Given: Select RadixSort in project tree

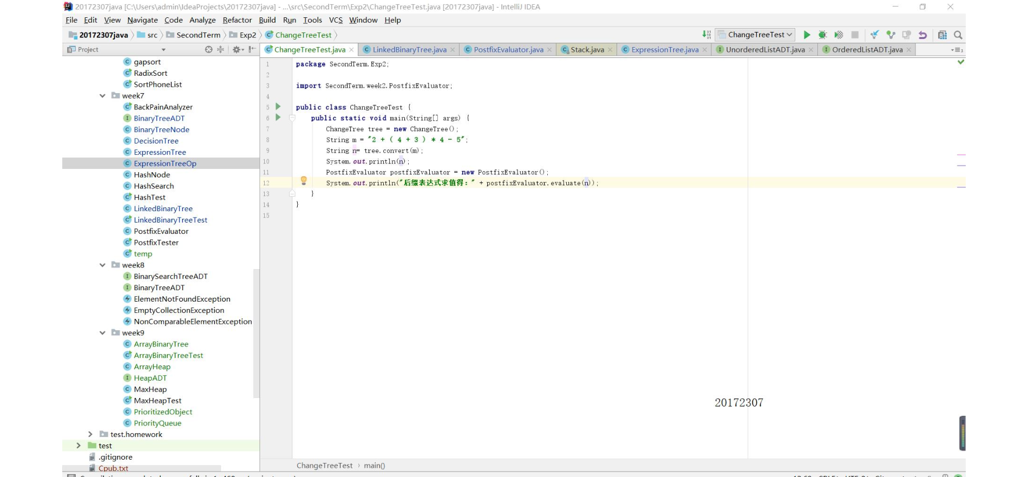Looking at the screenshot, I should coord(150,73).
